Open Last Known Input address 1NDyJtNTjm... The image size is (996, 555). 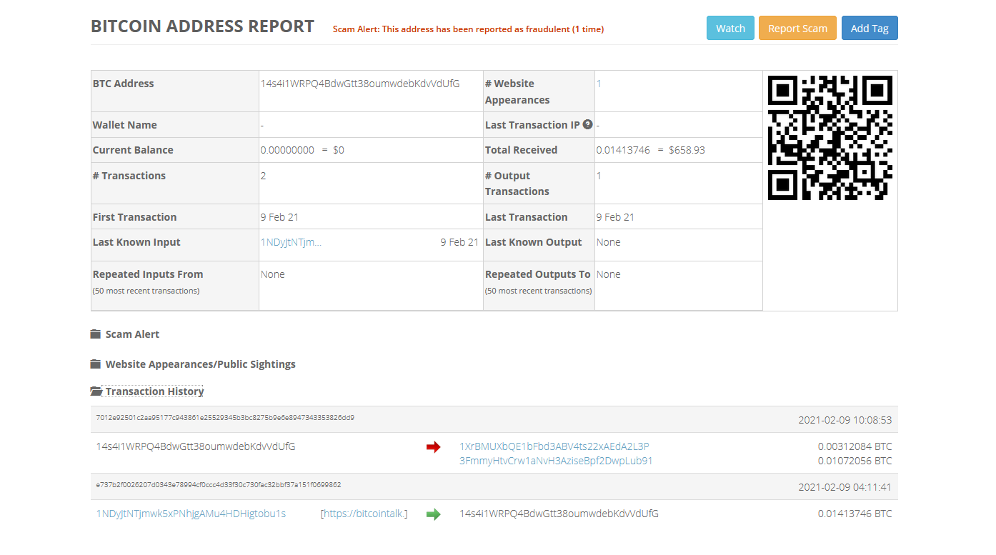(291, 242)
